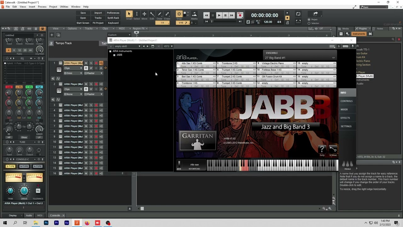Activate the Move tool

[x=144, y=14]
